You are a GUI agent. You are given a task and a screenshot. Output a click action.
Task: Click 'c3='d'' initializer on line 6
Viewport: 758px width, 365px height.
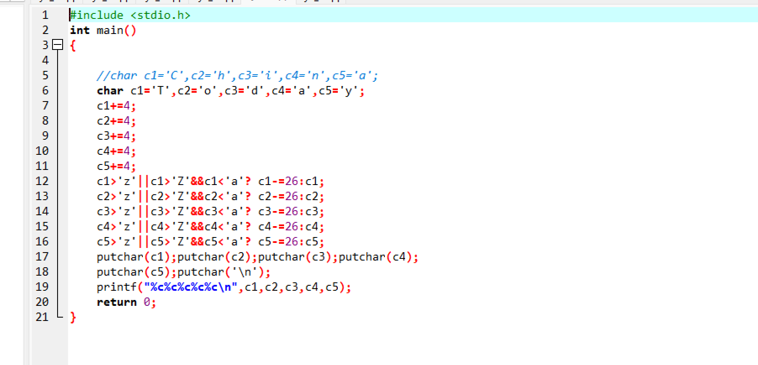pyautogui.click(x=244, y=91)
